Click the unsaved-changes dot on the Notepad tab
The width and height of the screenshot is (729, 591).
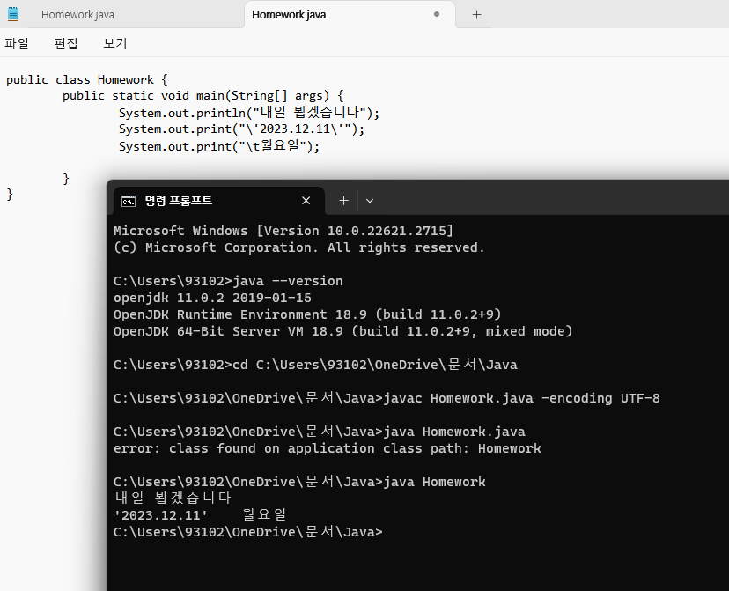pyautogui.click(x=436, y=14)
